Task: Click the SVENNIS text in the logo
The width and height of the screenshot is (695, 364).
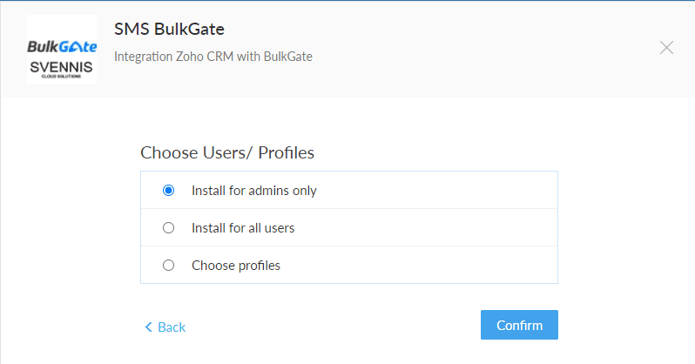Action: click(x=62, y=65)
